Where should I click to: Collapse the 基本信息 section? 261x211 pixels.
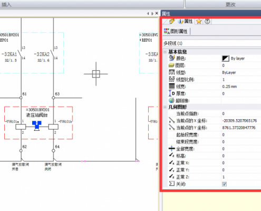(165, 52)
